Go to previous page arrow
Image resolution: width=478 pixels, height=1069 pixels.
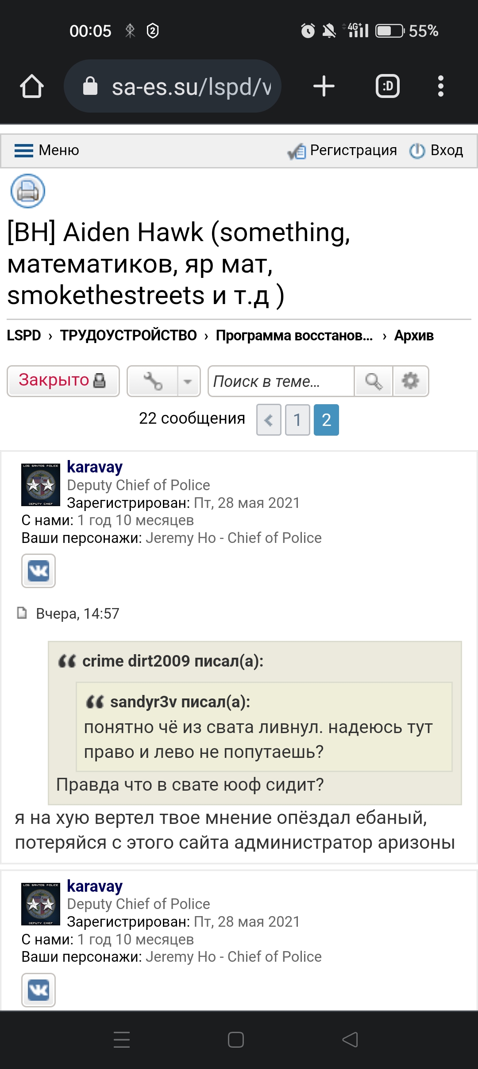click(269, 420)
